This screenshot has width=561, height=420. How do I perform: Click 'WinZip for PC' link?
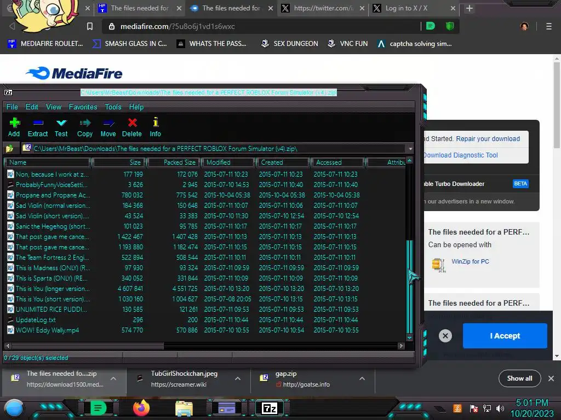[470, 261]
